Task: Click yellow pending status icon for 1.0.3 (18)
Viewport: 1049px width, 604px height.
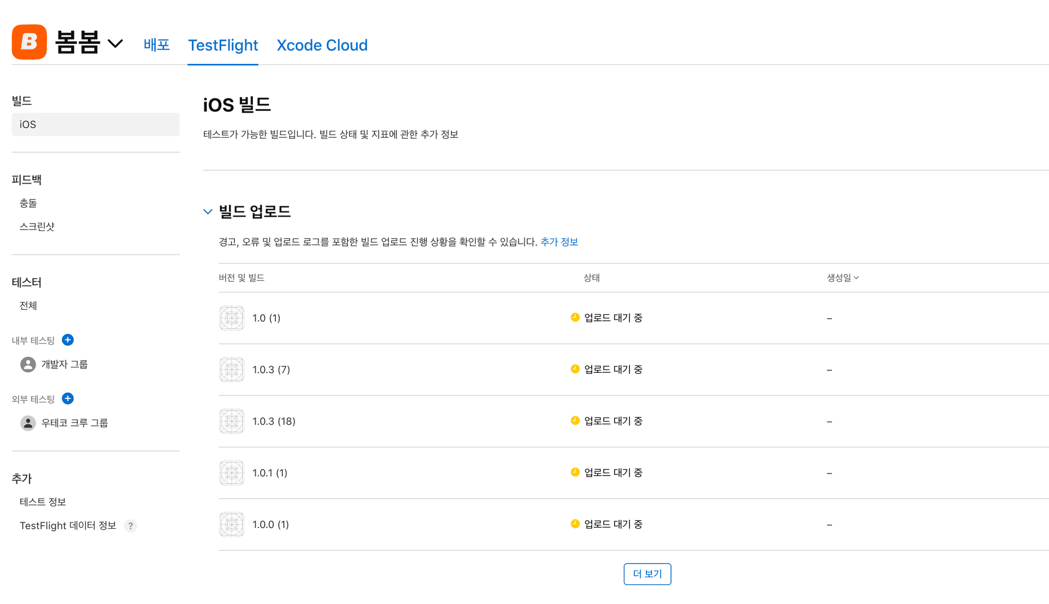Action: click(575, 420)
